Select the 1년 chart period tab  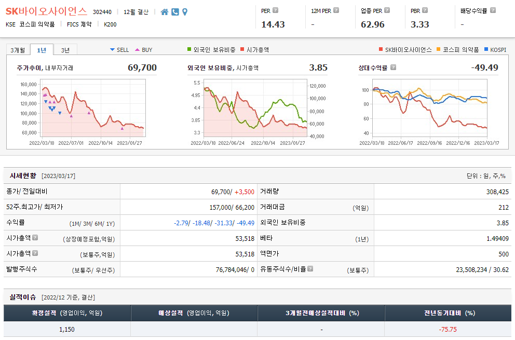(x=42, y=50)
